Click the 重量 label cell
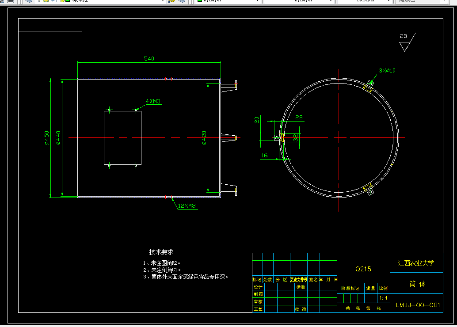 (x=371, y=288)
